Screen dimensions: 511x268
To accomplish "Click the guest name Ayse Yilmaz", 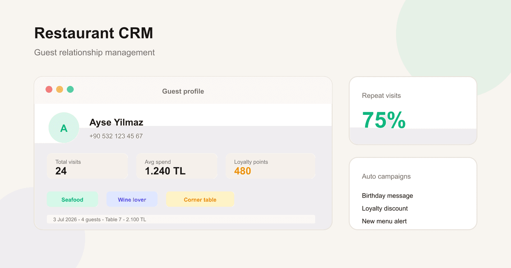I will coord(116,123).
